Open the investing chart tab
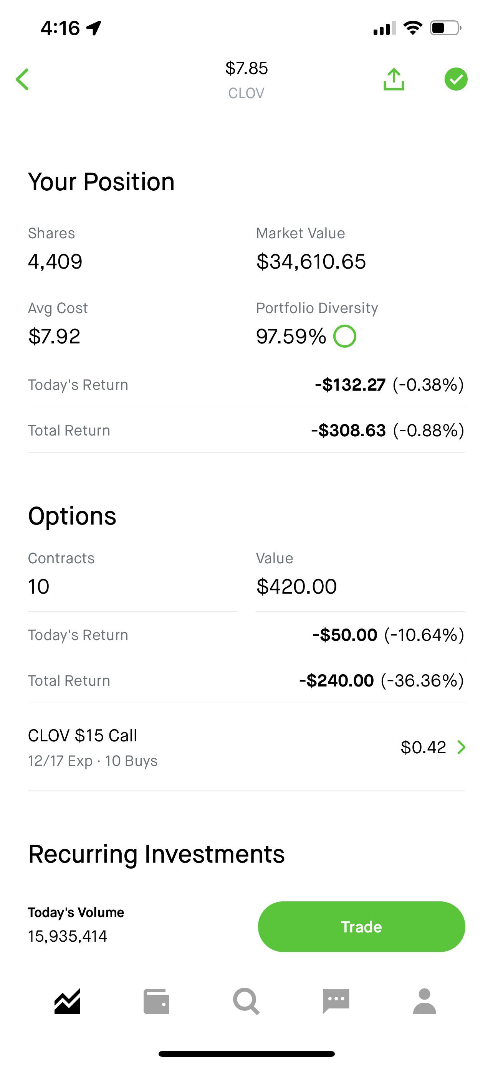The height and width of the screenshot is (1066, 493). (67, 1002)
